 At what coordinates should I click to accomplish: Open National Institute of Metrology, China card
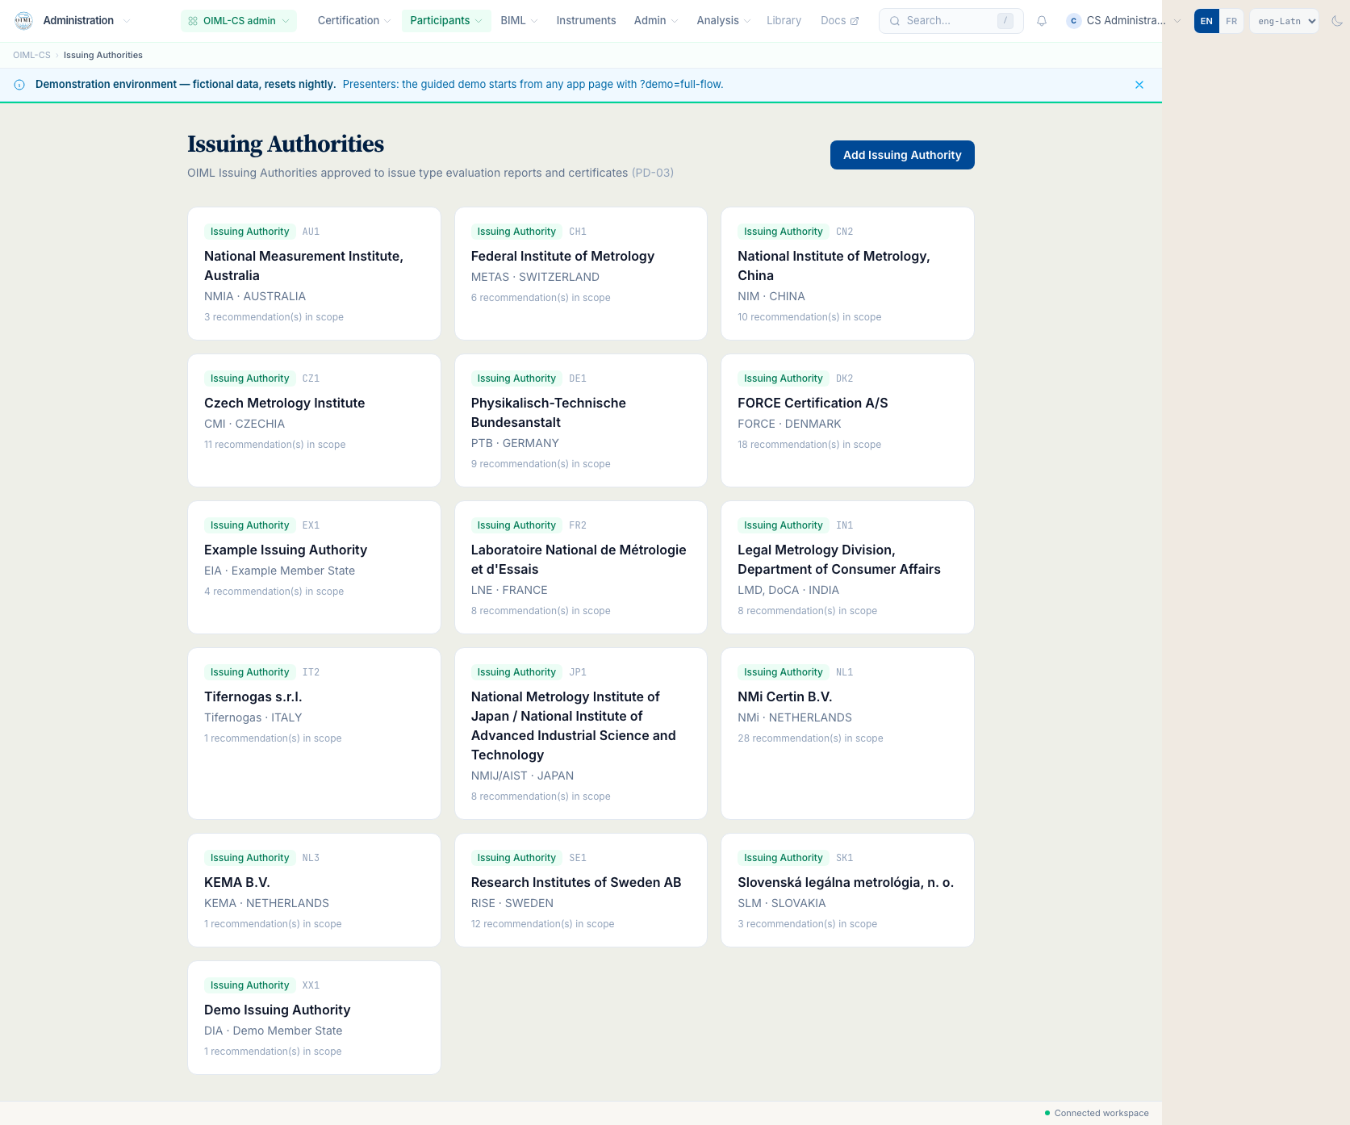click(847, 274)
